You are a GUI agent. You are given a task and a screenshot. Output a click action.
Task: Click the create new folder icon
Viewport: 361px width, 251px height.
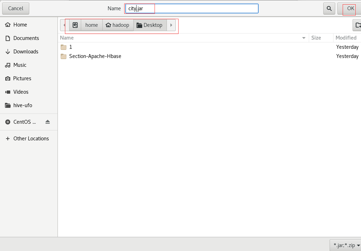click(x=357, y=25)
